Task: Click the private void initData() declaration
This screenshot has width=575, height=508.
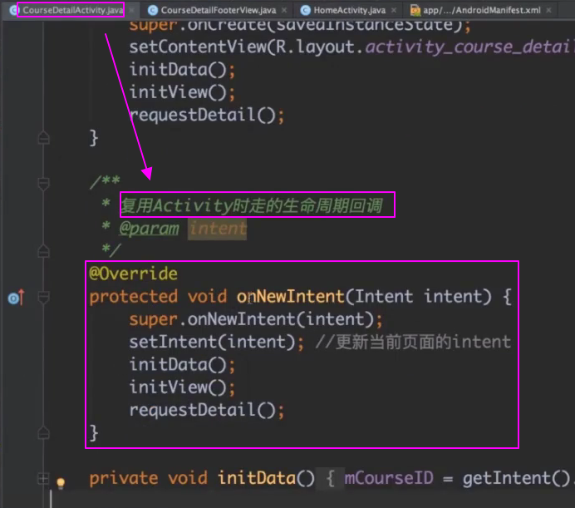Action: coord(202,479)
